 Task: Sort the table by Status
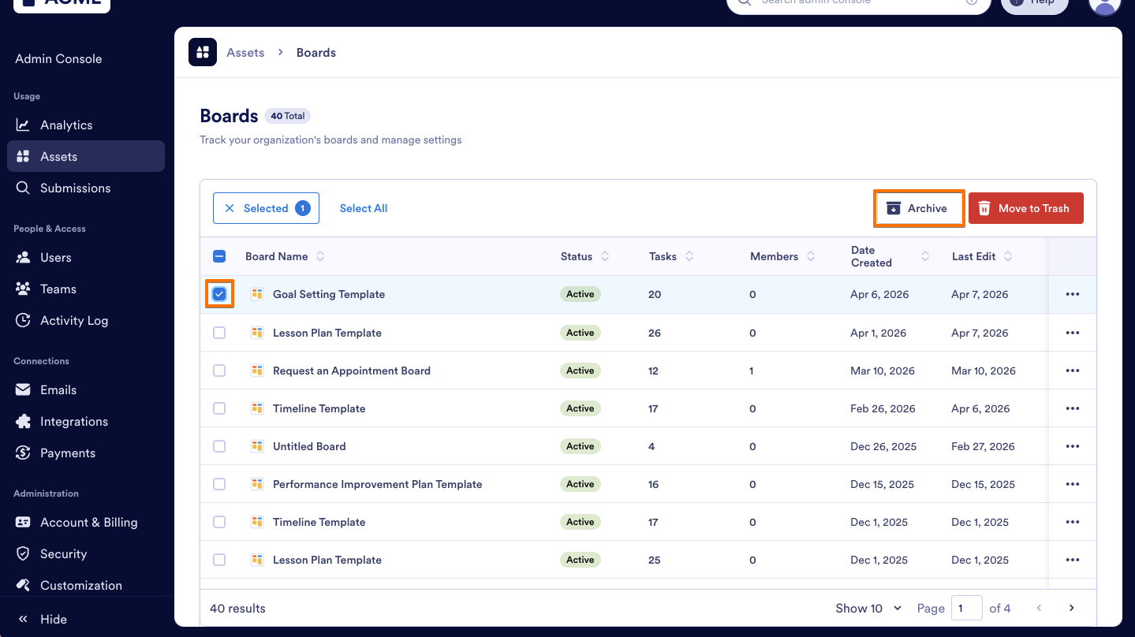tap(584, 256)
